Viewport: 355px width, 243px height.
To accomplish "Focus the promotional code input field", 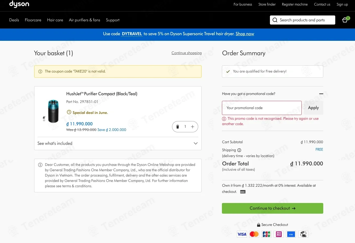I will 262,108.
